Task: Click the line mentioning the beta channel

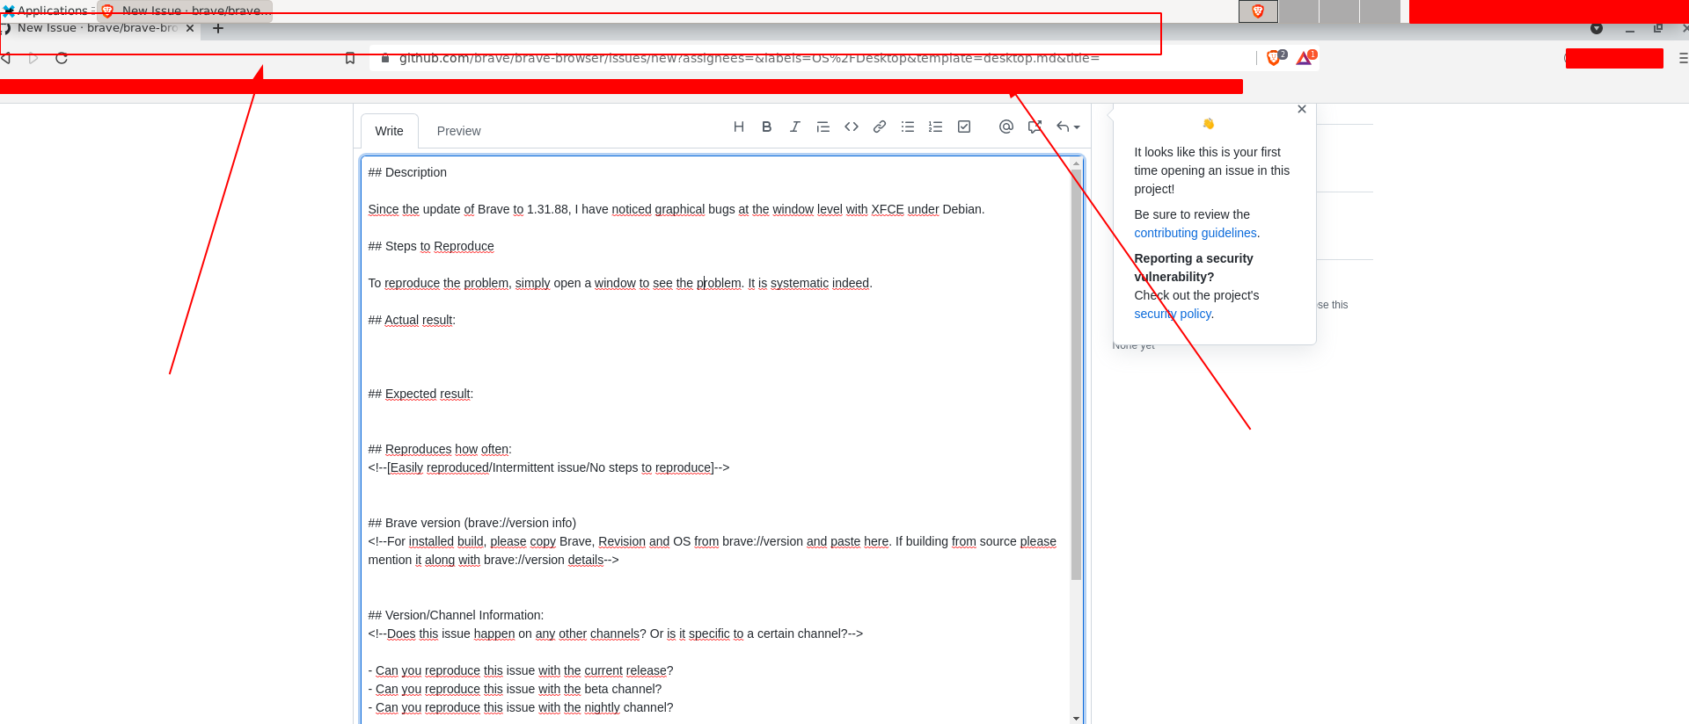Action: coord(515,689)
